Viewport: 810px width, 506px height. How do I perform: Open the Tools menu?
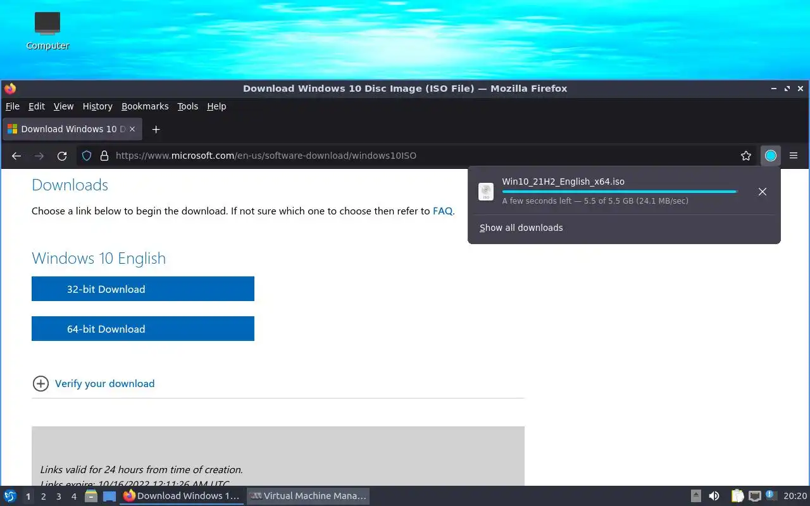click(x=187, y=106)
